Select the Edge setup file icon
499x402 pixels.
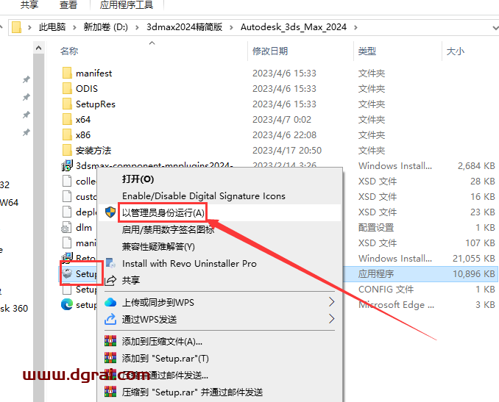pos(67,305)
